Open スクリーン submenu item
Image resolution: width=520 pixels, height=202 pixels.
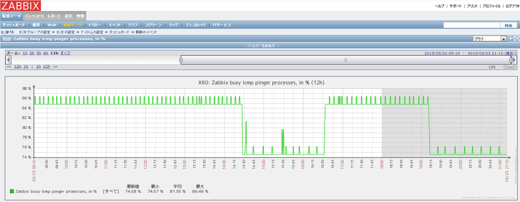(153, 25)
